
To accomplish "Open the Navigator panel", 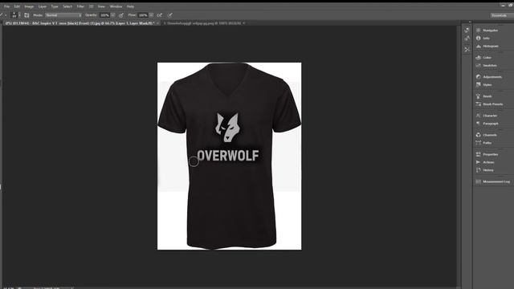I will click(487, 31).
